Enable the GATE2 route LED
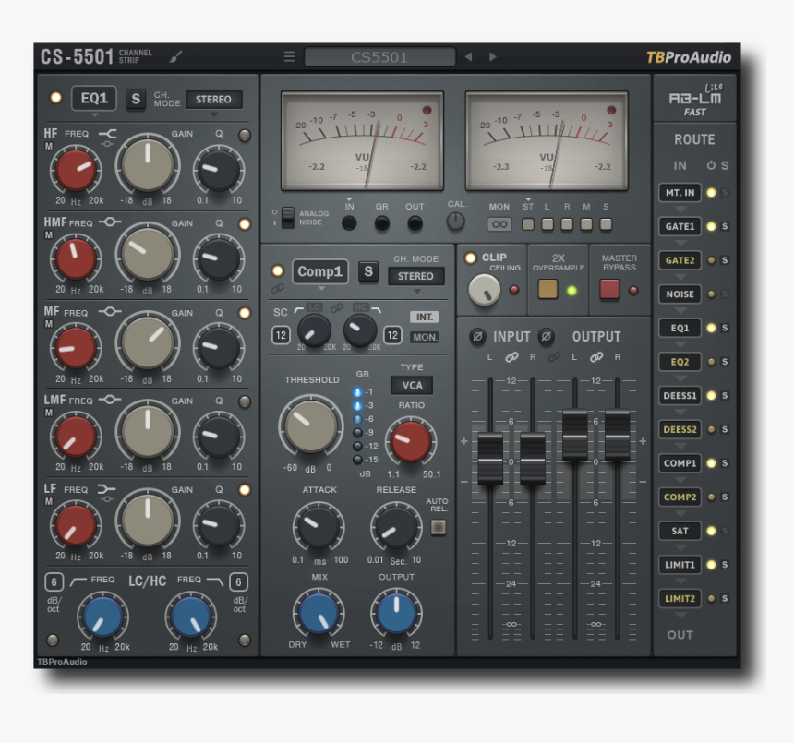Screen dimensions: 794x743 (x=711, y=260)
